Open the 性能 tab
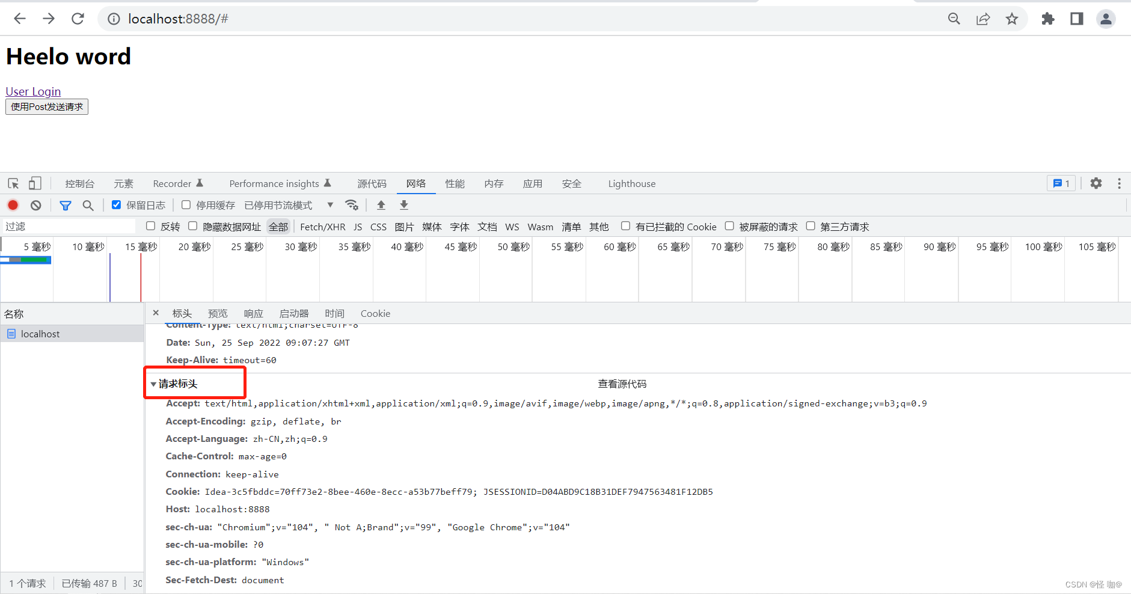Viewport: 1131px width, 594px height. click(x=455, y=183)
